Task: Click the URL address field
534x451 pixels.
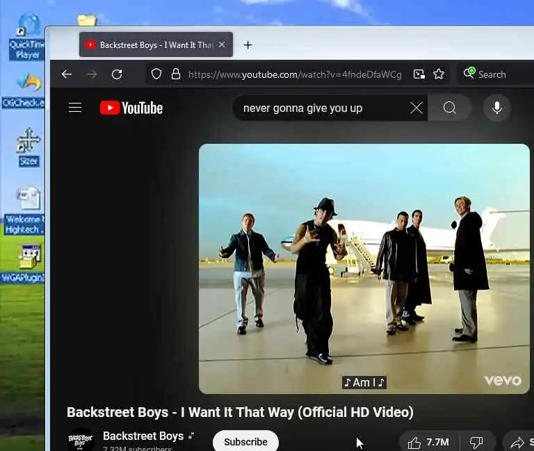Action: [x=295, y=74]
